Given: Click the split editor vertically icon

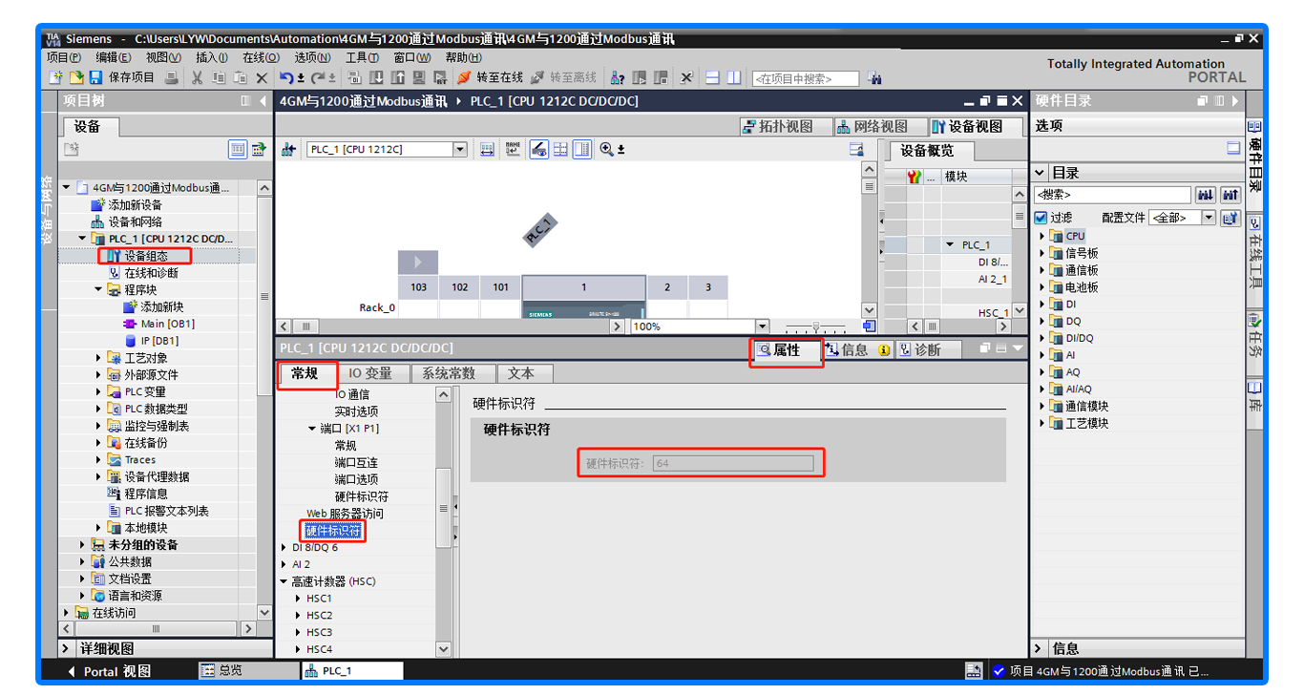Looking at the screenshot, I should [733, 77].
